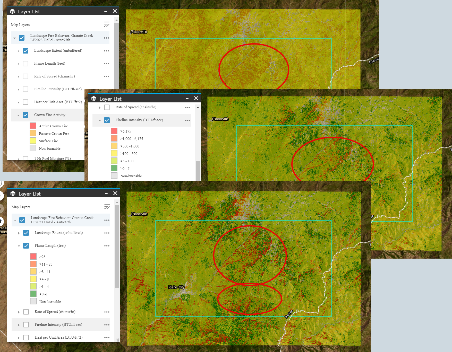Collapse the expanded Fireline Intensity legend
Viewport: 452px width, 352px height.
coord(100,120)
